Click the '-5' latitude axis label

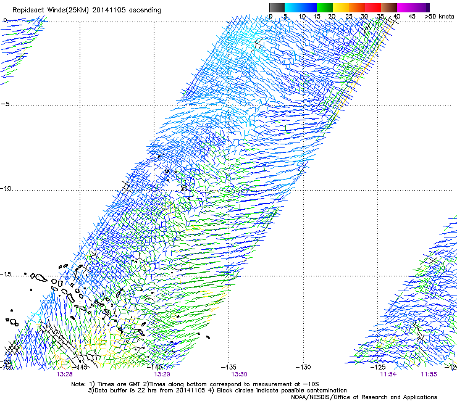pyautogui.click(x=6, y=104)
